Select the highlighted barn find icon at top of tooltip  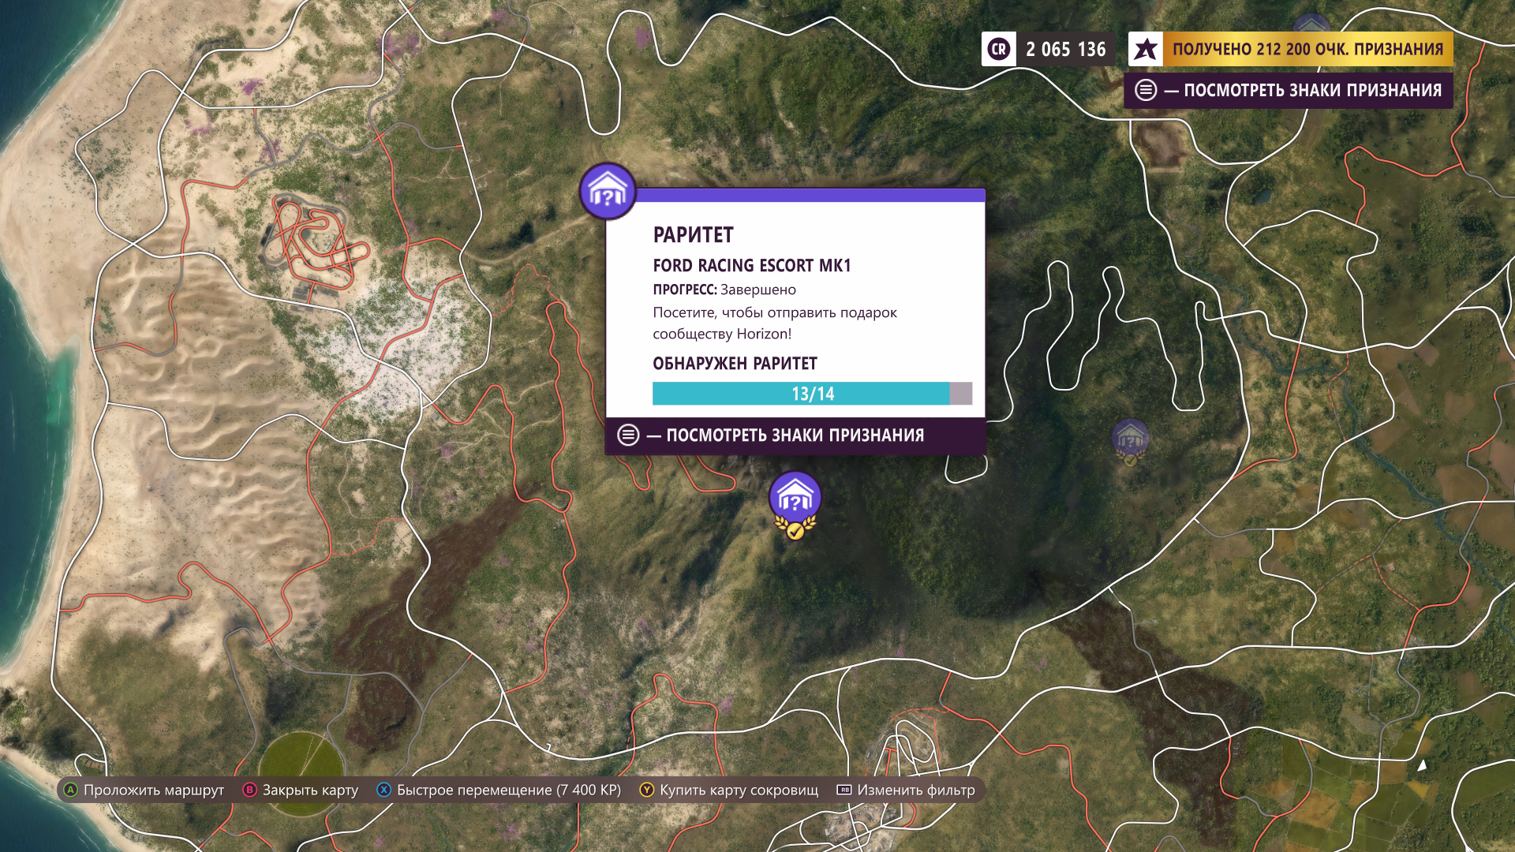point(608,192)
